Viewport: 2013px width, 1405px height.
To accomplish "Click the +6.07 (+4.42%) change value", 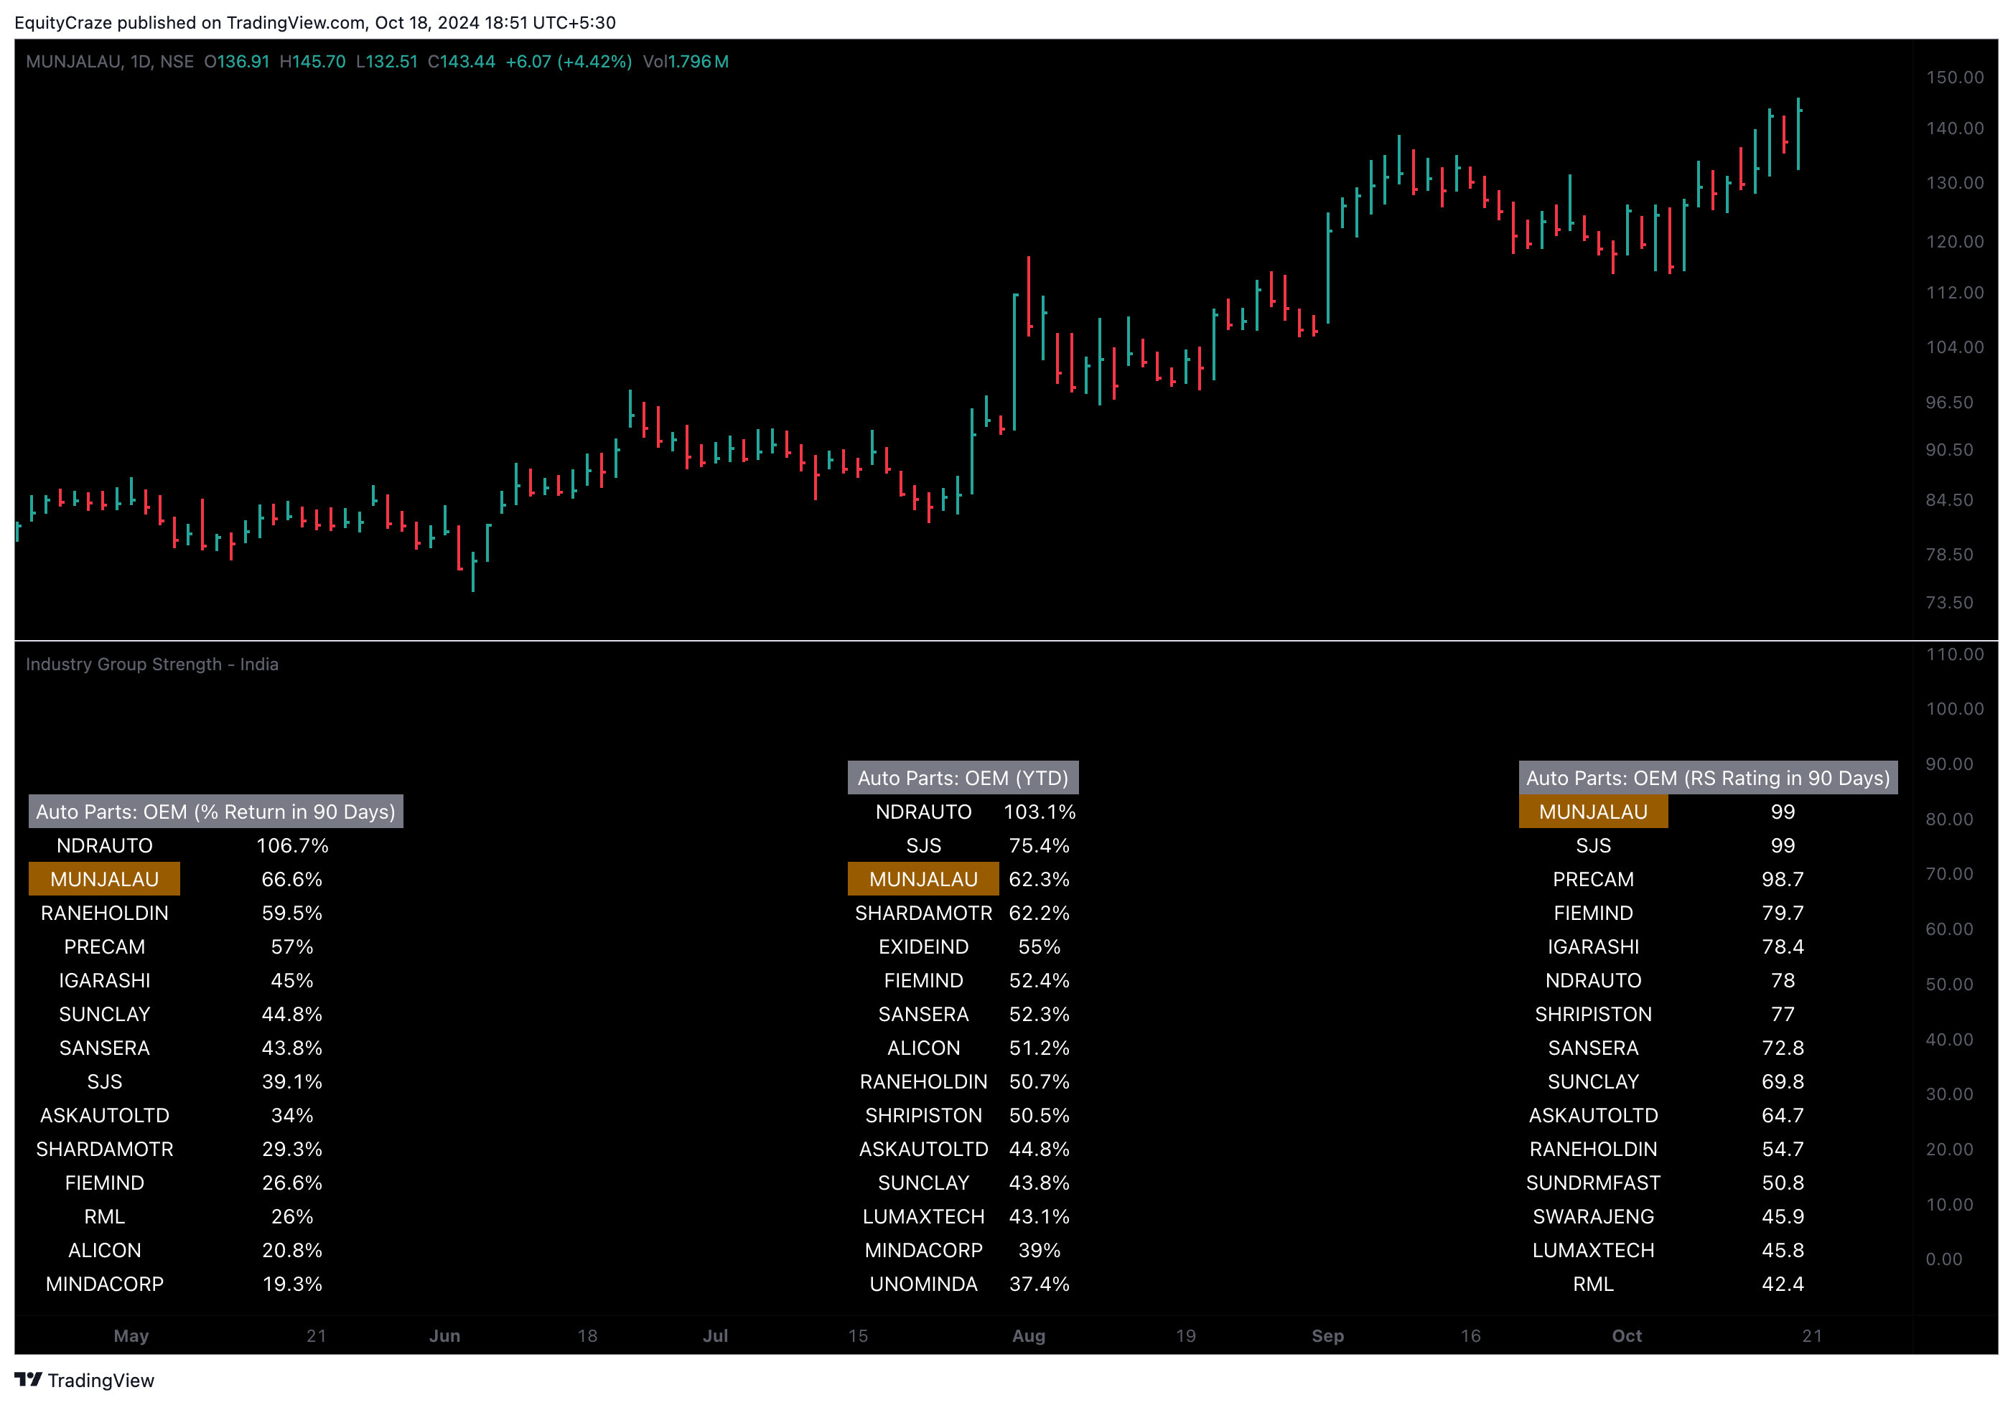I will (568, 62).
